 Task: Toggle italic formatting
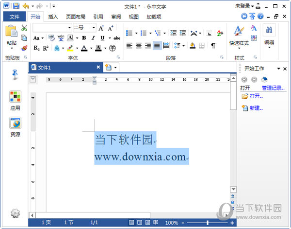click(x=93, y=38)
